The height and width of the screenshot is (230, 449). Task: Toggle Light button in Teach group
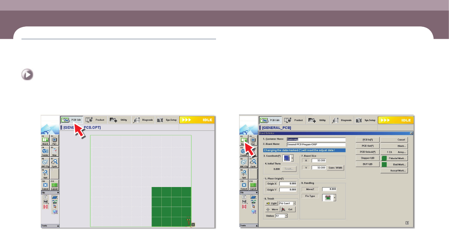[271, 203]
